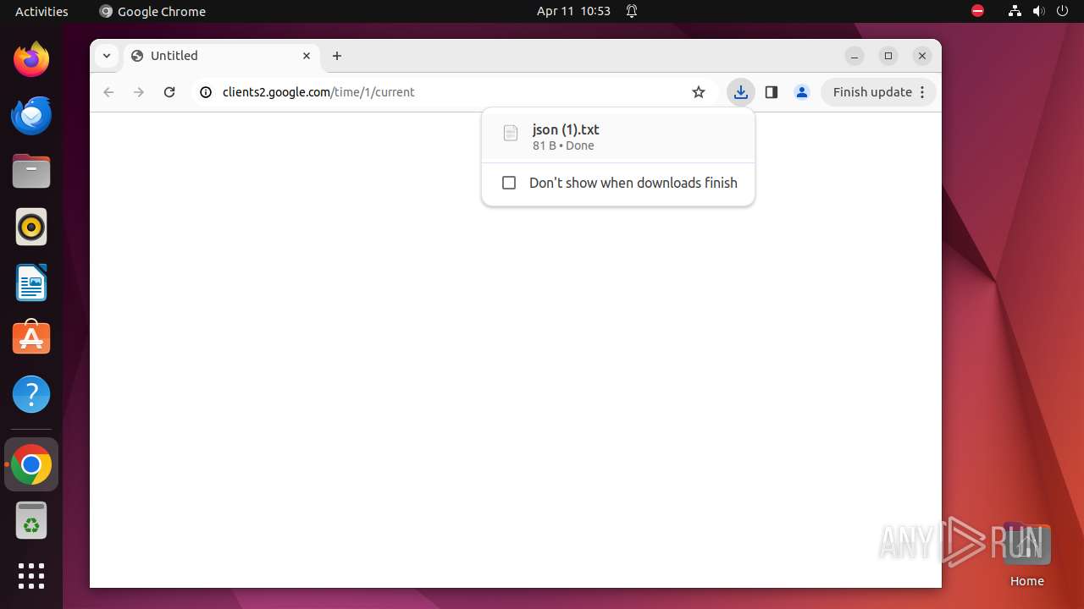Image resolution: width=1084 pixels, height=609 pixels.
Task: Open volume icon in top bar
Action: (1039, 11)
